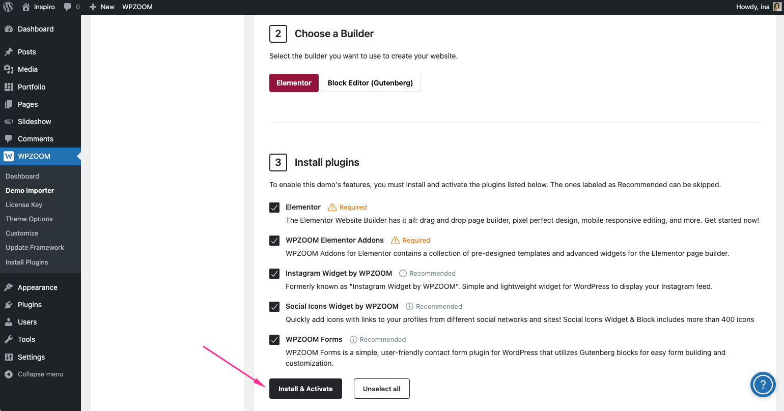Choose Block Editor (Gutenberg) builder
This screenshot has width=784, height=411.
pyautogui.click(x=370, y=83)
